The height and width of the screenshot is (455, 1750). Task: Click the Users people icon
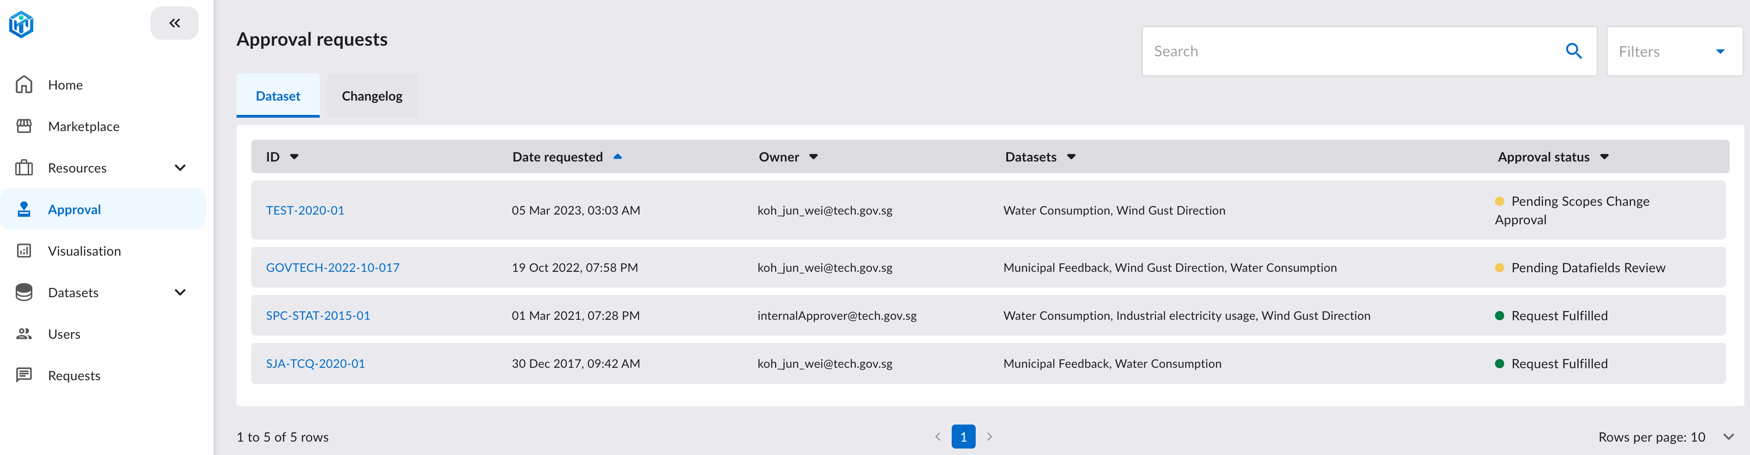[x=24, y=334]
